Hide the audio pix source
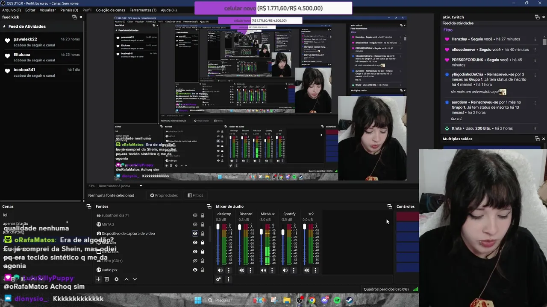 point(195,270)
